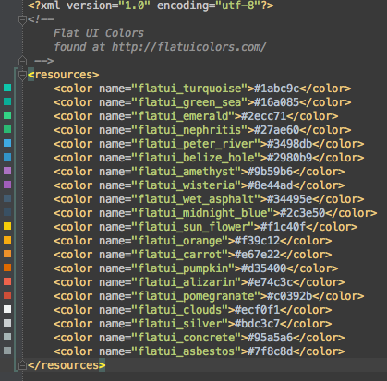This screenshot has height=381, width=387.
Task: Click the utf-8 encoding value
Action: (x=238, y=6)
